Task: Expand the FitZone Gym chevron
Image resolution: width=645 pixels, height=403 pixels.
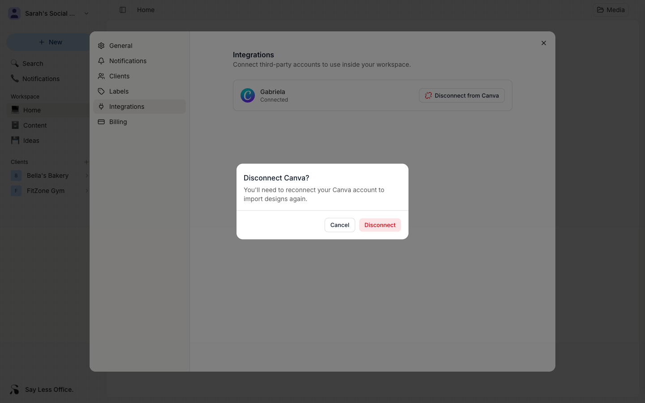Action: (x=87, y=191)
